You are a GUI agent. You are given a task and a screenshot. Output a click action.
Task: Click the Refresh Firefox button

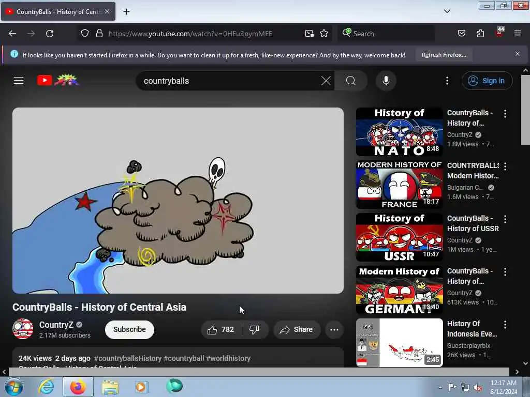pyautogui.click(x=444, y=55)
